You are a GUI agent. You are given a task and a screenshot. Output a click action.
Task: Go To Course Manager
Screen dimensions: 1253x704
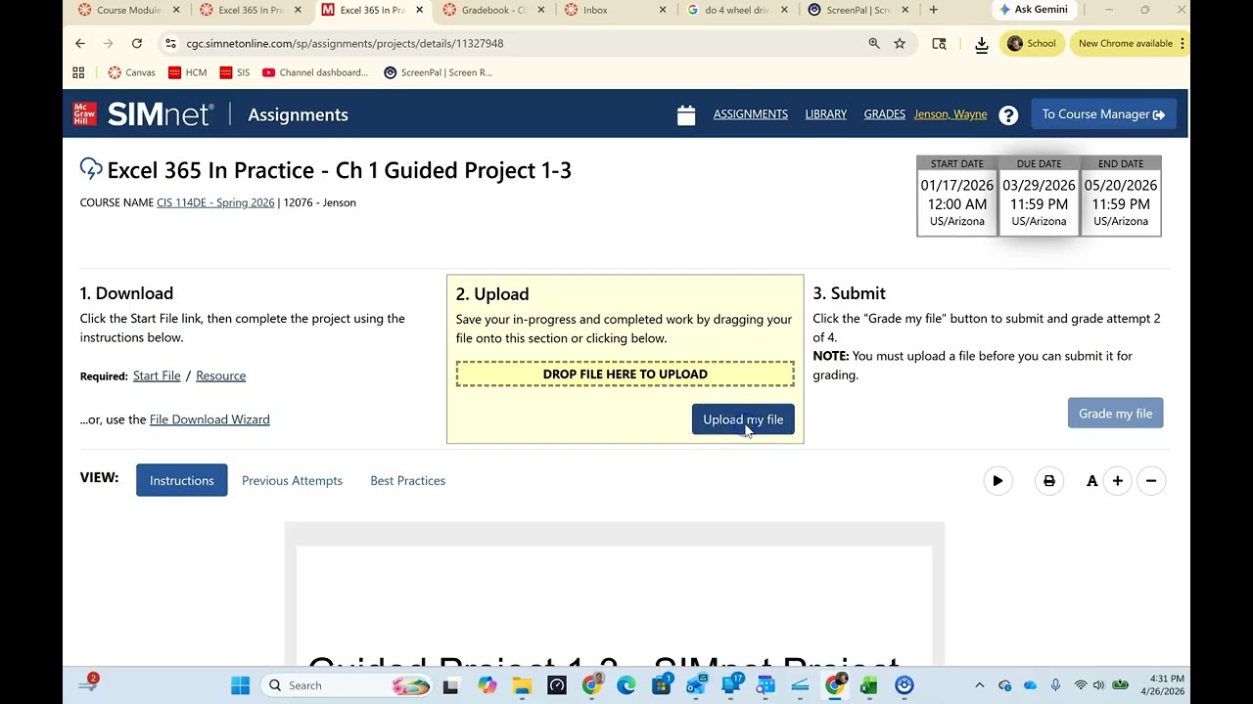click(x=1103, y=114)
